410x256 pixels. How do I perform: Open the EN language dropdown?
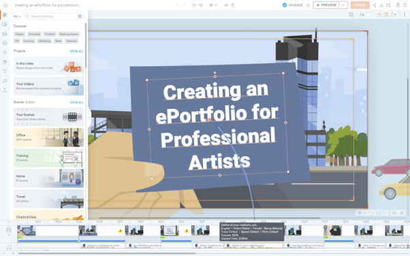pos(17,16)
